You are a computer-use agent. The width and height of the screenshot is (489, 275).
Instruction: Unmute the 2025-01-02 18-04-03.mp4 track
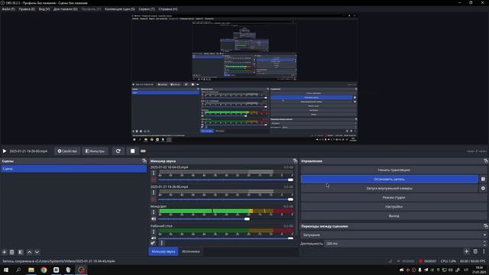click(153, 180)
